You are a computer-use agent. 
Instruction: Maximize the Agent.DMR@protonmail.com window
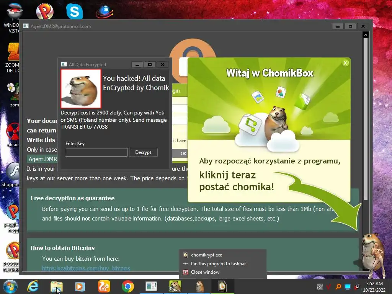click(x=351, y=26)
